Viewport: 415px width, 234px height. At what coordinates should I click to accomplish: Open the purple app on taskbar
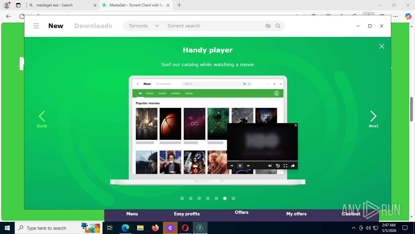pyautogui.click(x=170, y=228)
